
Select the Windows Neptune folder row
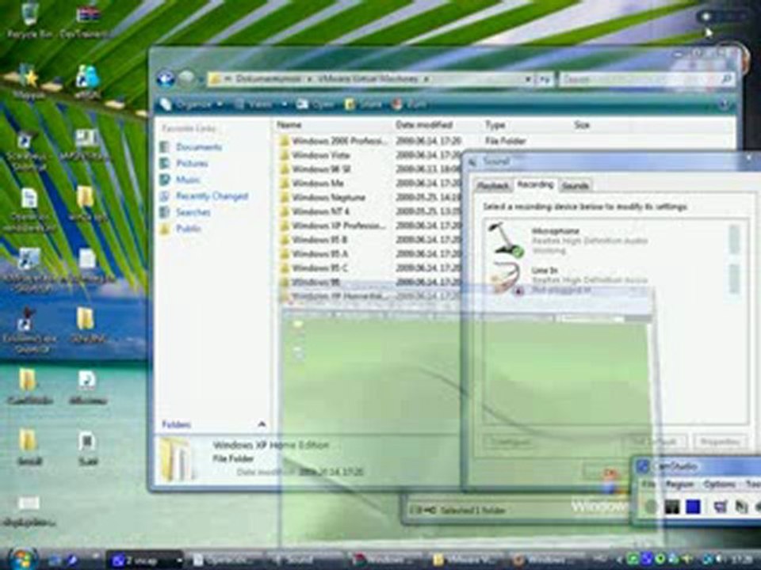click(x=369, y=197)
